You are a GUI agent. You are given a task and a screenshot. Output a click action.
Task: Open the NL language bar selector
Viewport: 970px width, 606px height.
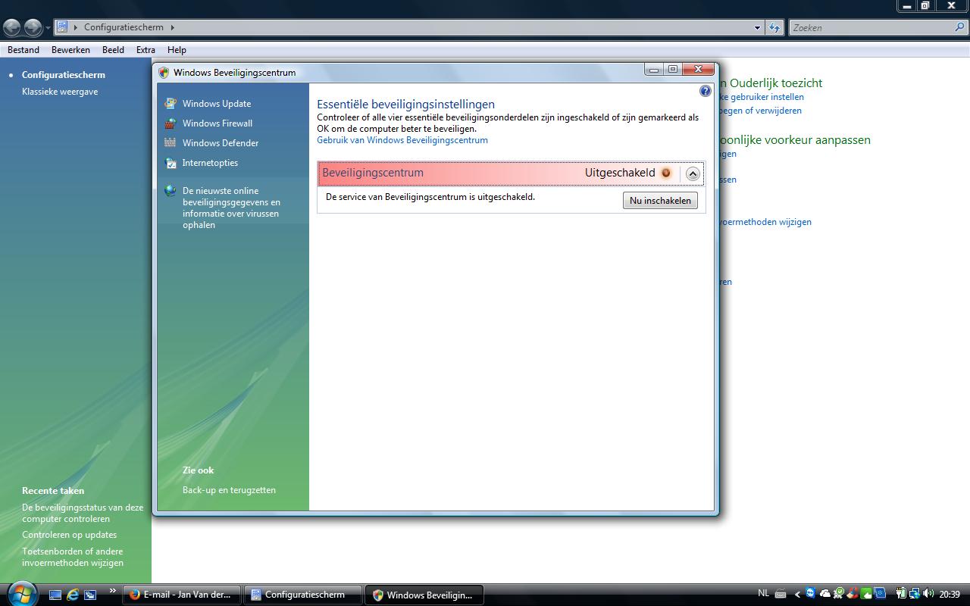click(763, 593)
